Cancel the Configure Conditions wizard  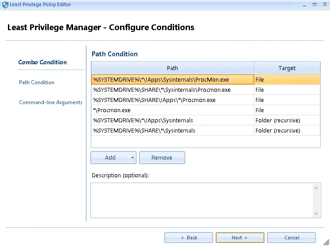click(291, 238)
